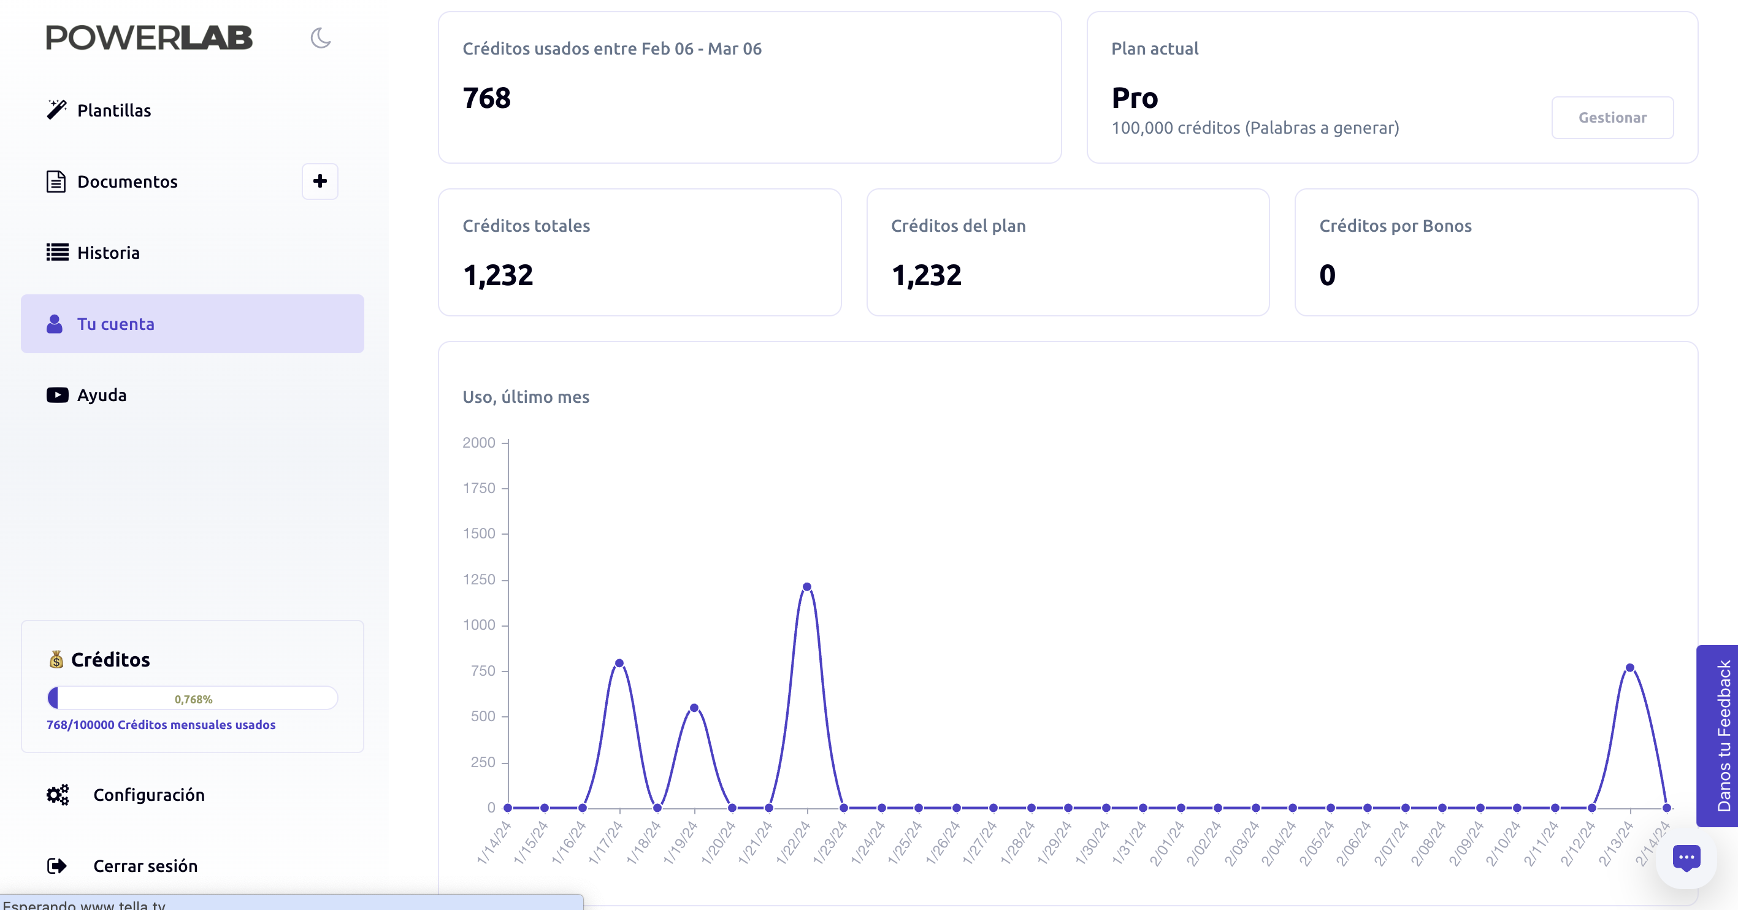
Task: Click the Tu cuenta user icon
Action: (x=55, y=324)
